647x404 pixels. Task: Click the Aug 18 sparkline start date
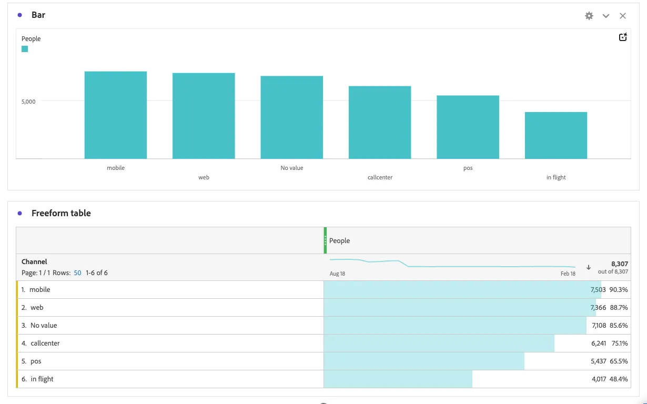[x=337, y=274]
